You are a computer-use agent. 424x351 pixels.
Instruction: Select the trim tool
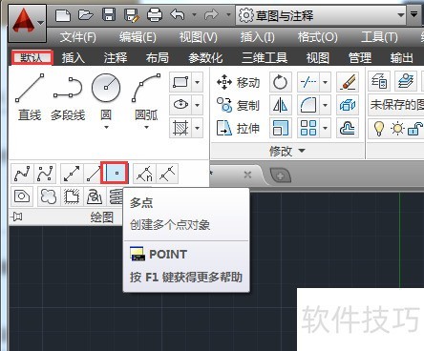coord(308,82)
